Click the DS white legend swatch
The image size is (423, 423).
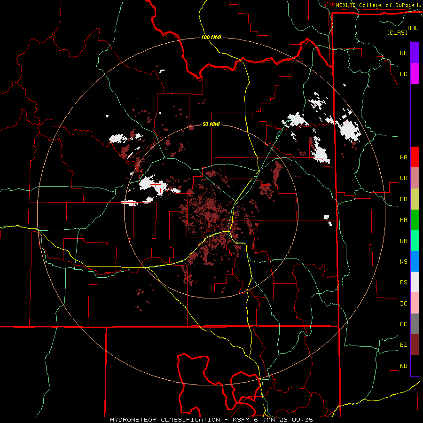click(x=415, y=282)
